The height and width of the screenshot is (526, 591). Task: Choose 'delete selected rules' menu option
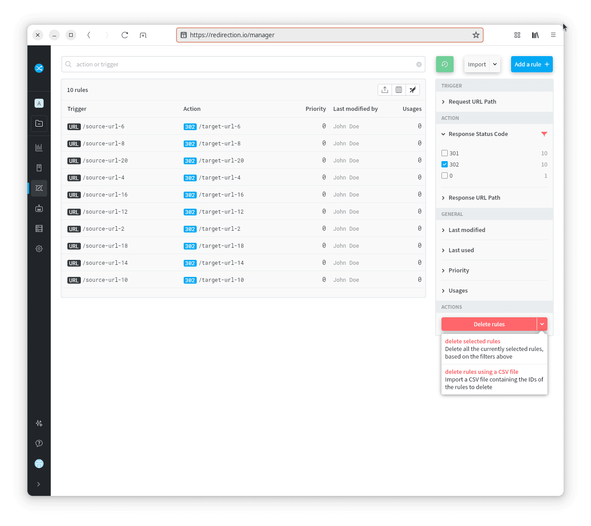point(494,349)
